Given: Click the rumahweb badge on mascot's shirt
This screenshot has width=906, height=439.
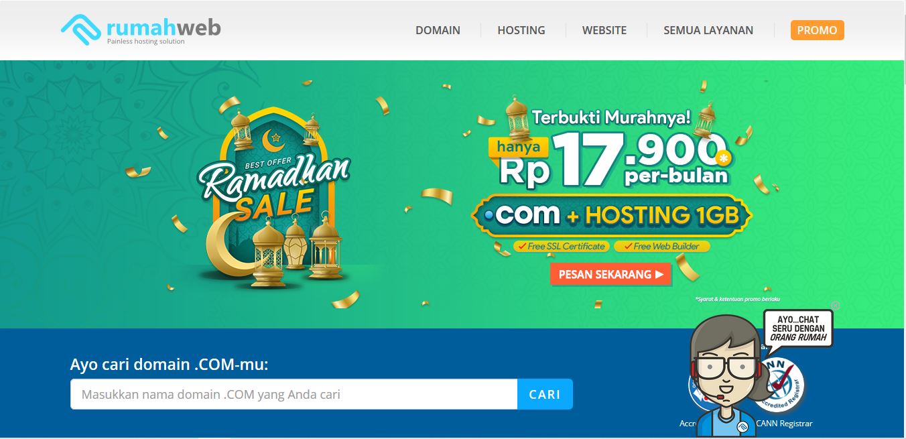Looking at the screenshot, I should tap(742, 426).
